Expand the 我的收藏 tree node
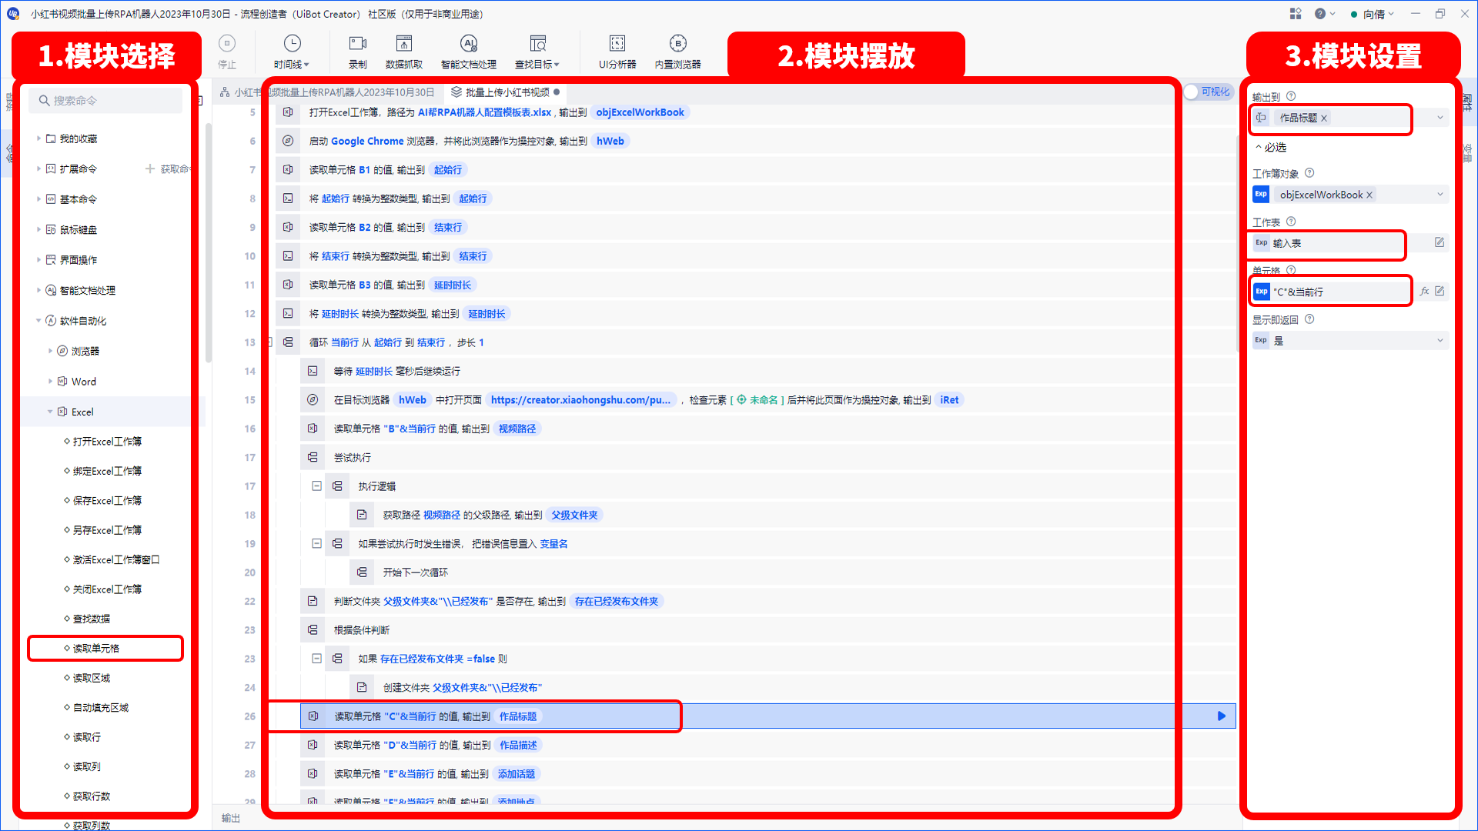 (x=38, y=138)
